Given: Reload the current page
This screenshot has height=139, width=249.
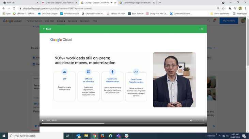Looking at the screenshot, I should [14, 8].
